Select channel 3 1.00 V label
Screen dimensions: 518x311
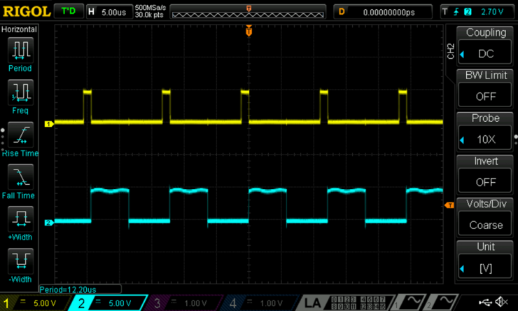coord(195,303)
